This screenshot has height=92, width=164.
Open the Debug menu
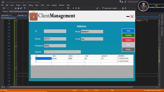click(x=30, y=5)
